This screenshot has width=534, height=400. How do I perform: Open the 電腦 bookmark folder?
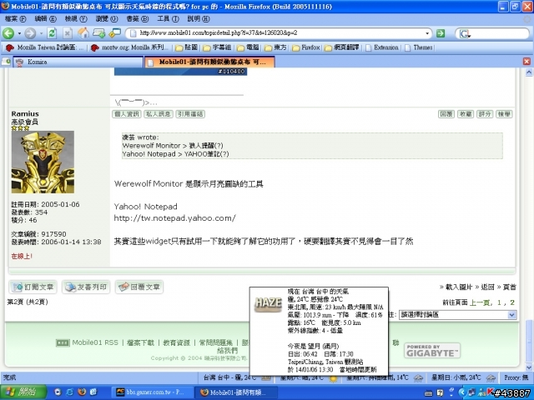(249, 47)
